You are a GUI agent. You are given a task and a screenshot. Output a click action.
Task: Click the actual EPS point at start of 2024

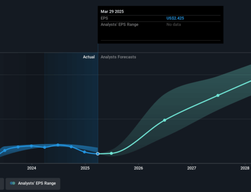(31, 146)
